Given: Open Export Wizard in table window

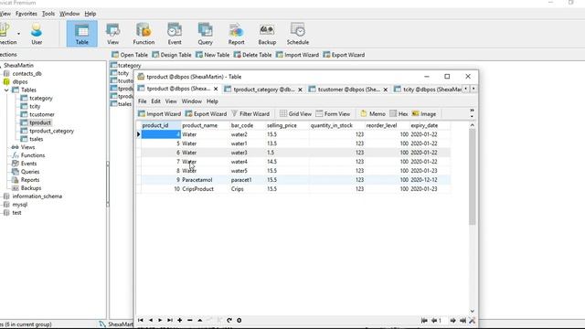Looking at the screenshot, I should point(206,113).
